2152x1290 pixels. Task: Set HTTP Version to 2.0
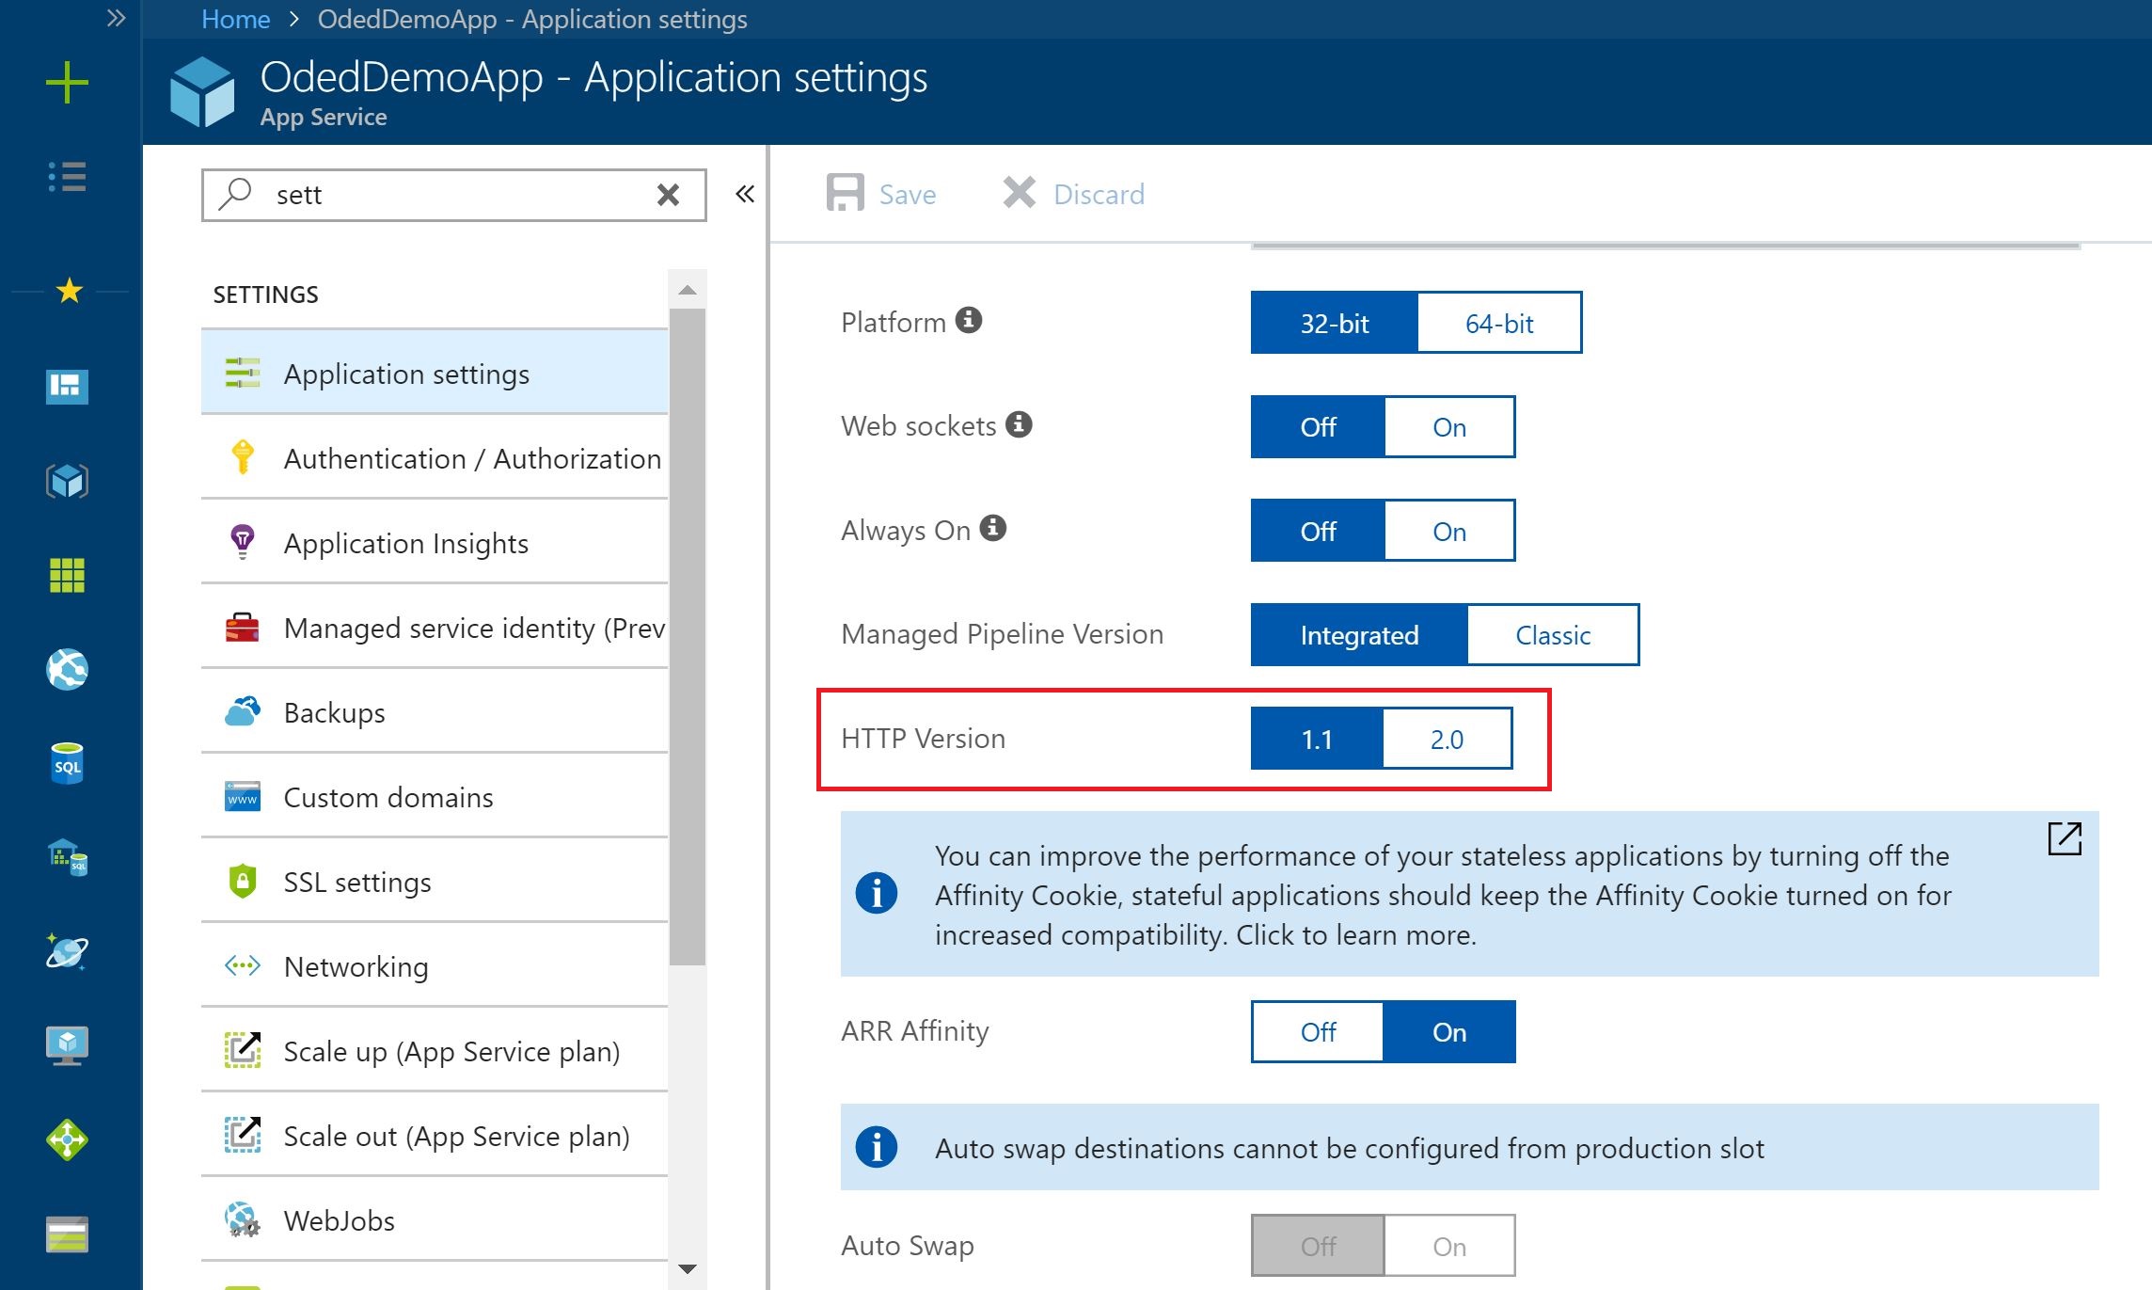click(x=1447, y=740)
